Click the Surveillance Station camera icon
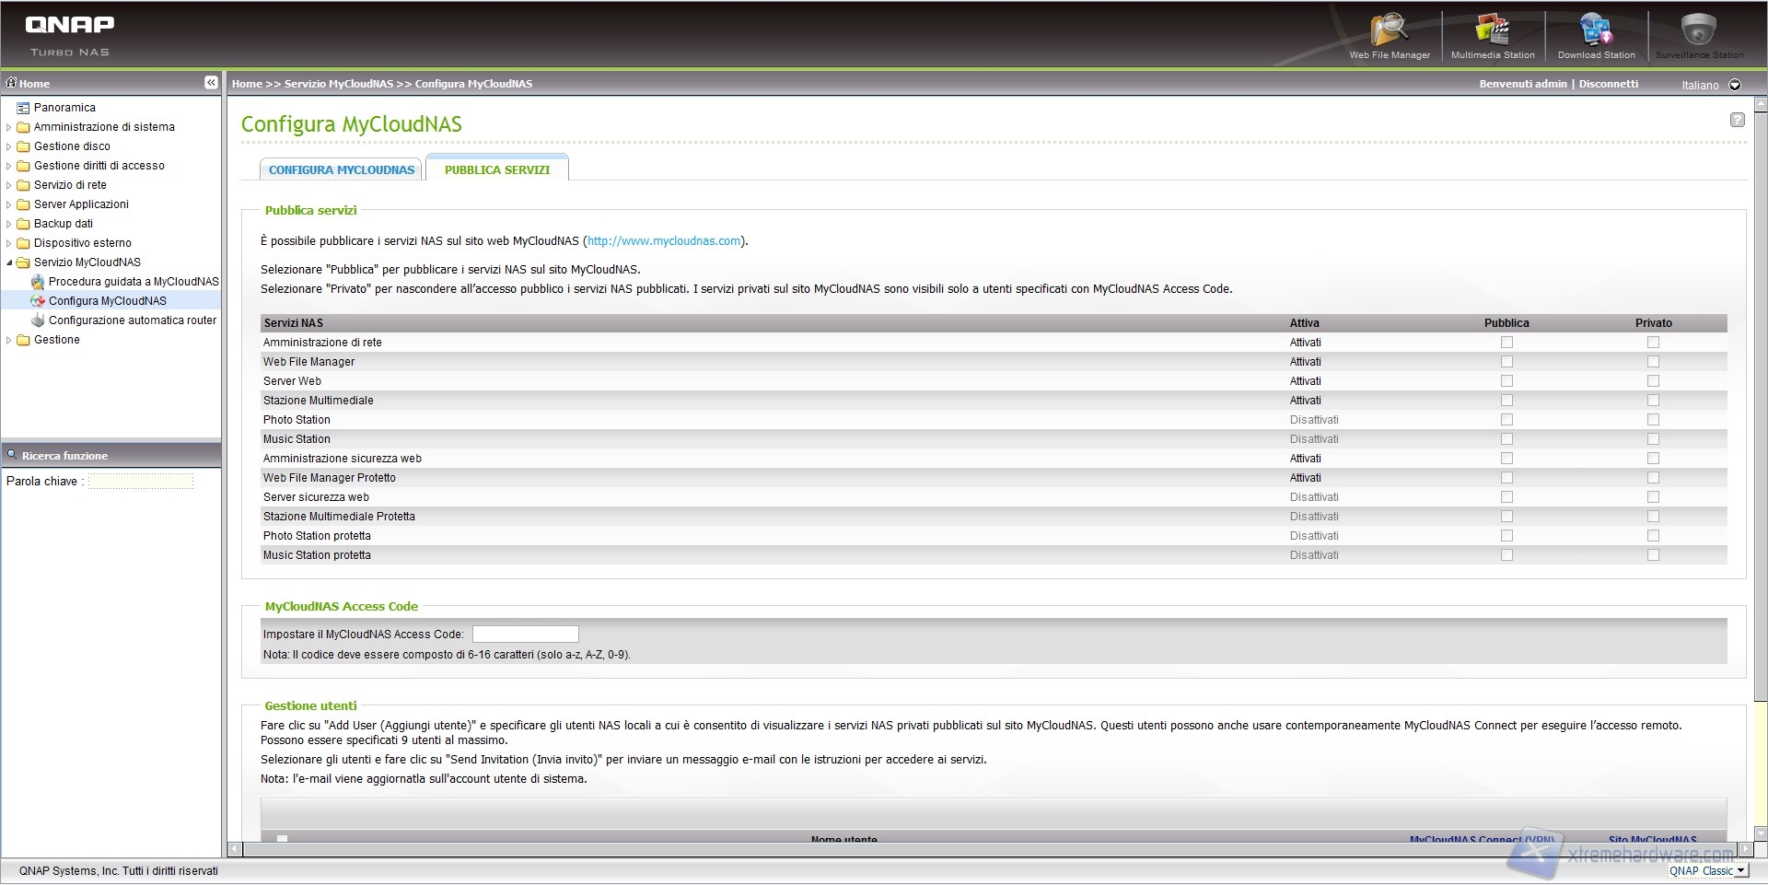The width and height of the screenshot is (1768, 885). pos(1698,32)
